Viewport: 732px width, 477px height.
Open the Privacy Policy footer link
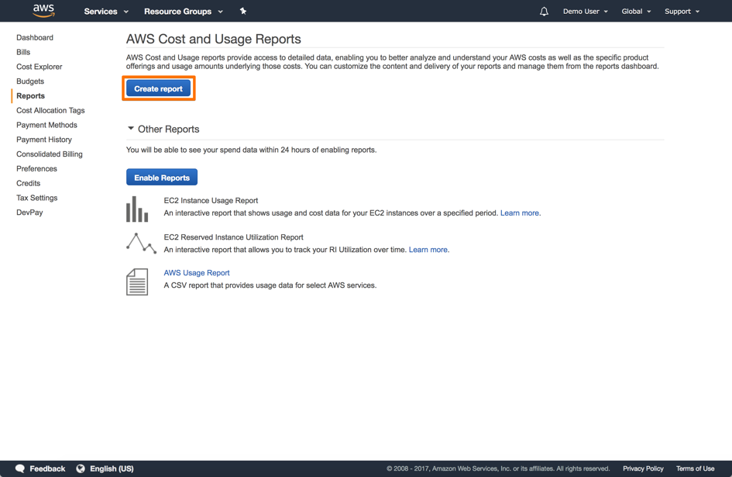point(643,468)
